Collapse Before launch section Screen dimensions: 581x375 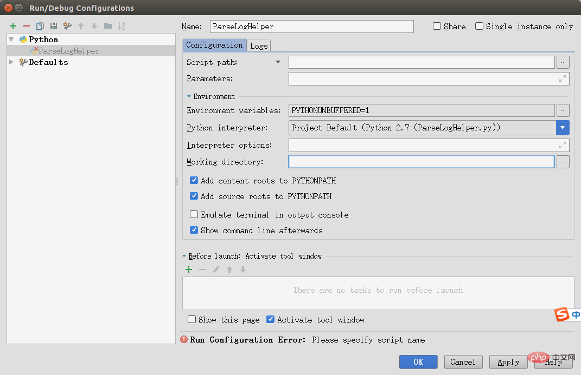(184, 256)
